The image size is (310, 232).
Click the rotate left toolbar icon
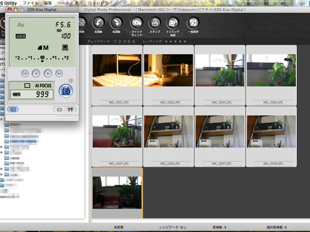tap(98, 23)
